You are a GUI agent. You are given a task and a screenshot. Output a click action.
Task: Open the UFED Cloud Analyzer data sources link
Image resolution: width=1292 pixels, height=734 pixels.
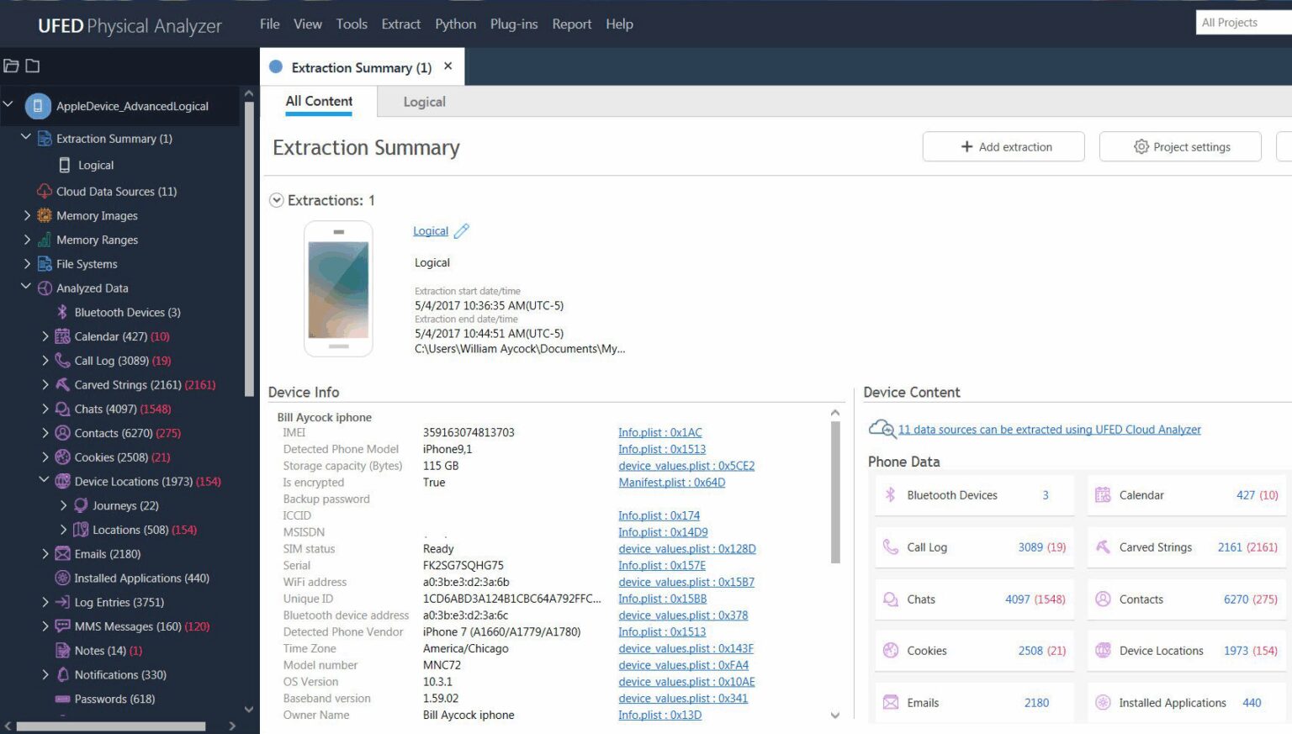(1048, 429)
